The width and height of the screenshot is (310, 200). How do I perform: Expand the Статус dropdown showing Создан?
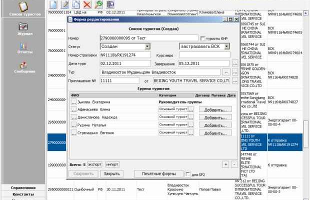[147, 46]
